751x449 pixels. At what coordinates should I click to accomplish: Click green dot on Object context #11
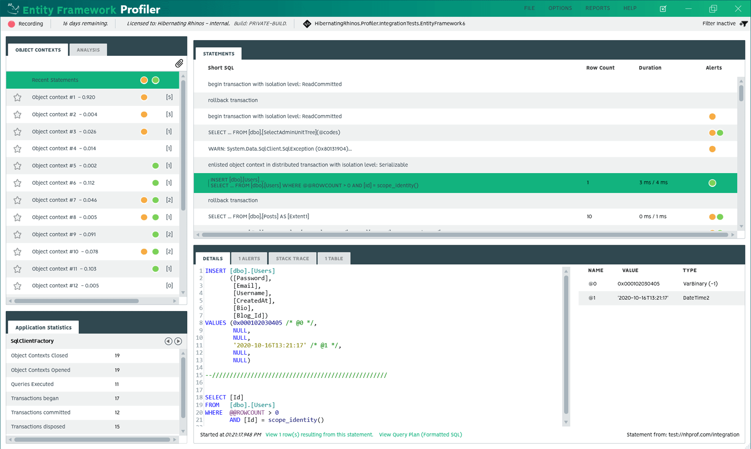click(155, 269)
